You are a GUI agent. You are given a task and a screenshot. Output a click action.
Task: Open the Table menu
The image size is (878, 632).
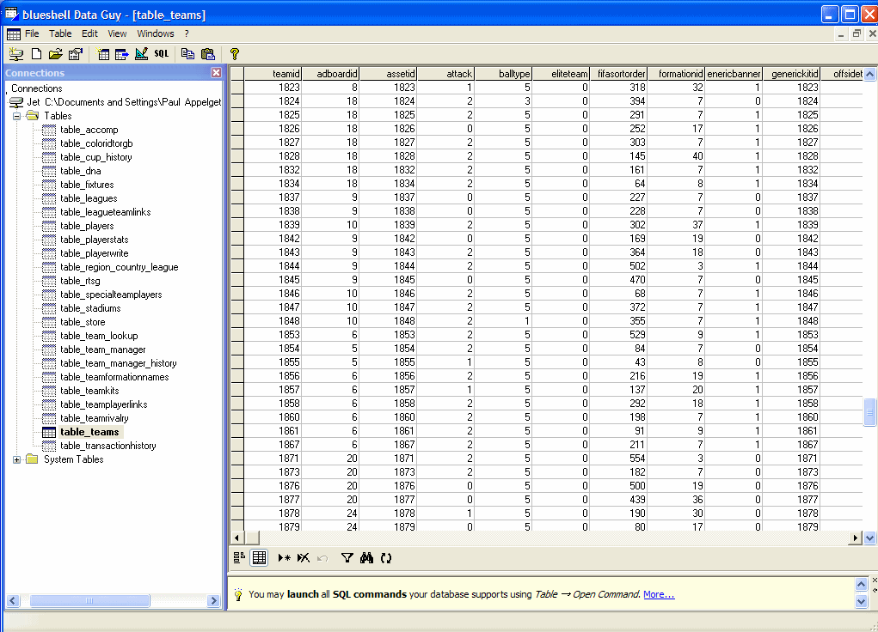[x=60, y=33]
